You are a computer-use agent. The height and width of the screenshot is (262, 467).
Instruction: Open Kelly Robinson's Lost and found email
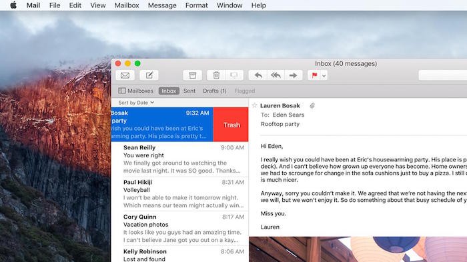(180, 255)
